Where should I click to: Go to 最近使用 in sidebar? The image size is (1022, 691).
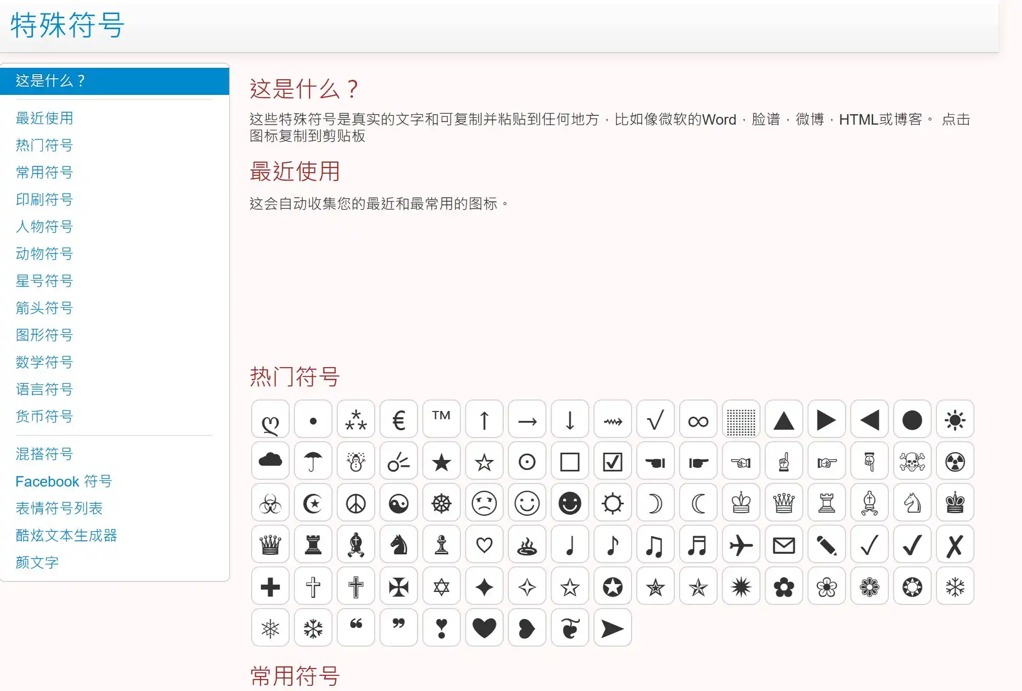click(44, 118)
